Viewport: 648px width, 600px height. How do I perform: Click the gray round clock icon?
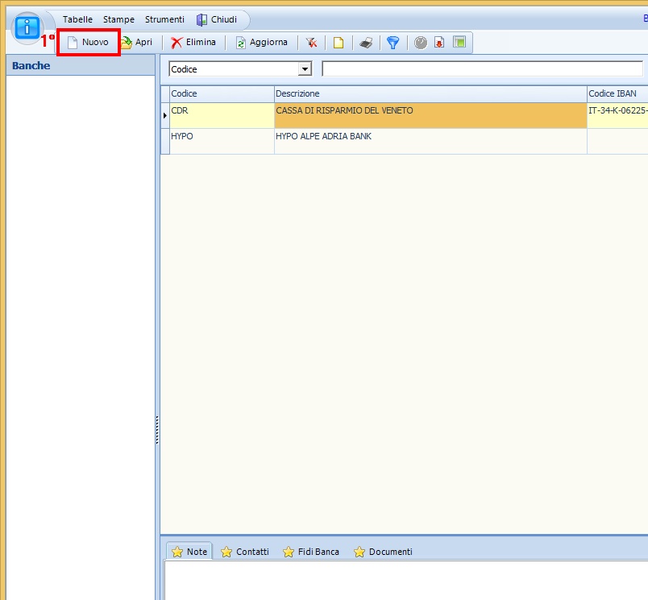[x=421, y=43]
